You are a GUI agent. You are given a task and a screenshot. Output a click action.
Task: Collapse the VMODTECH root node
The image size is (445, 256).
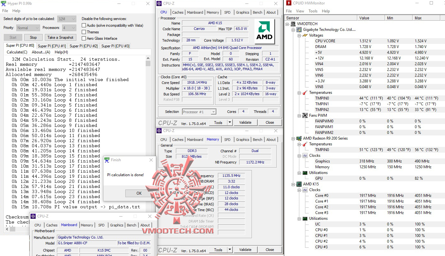(288, 24)
